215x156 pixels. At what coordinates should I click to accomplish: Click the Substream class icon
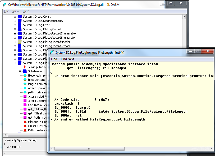[x=25, y=71]
